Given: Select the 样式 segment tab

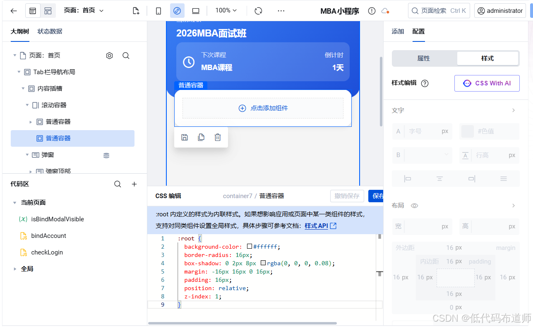Looking at the screenshot, I should click(487, 58).
